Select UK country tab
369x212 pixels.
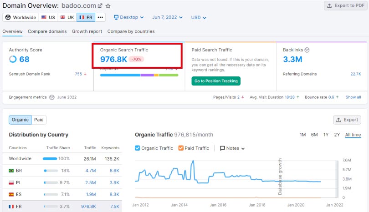coord(67,17)
